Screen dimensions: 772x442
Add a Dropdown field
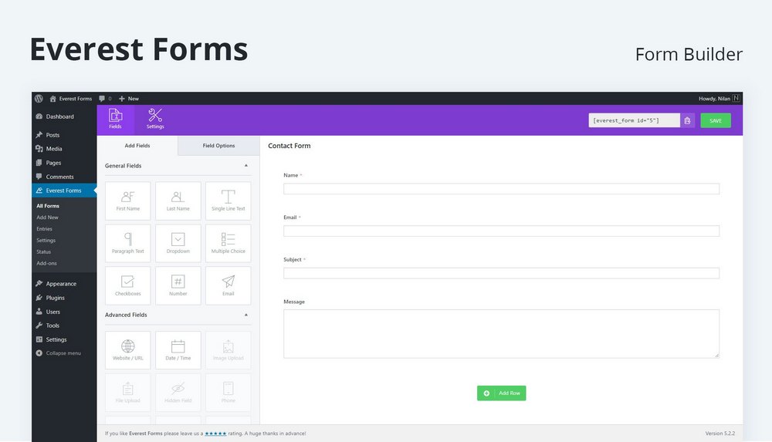178,243
